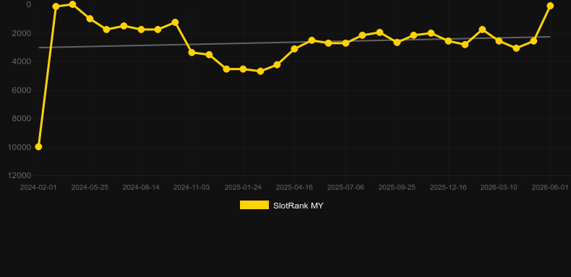Click the 2000 y-axis label
This screenshot has width=571, height=277.
(x=22, y=33)
